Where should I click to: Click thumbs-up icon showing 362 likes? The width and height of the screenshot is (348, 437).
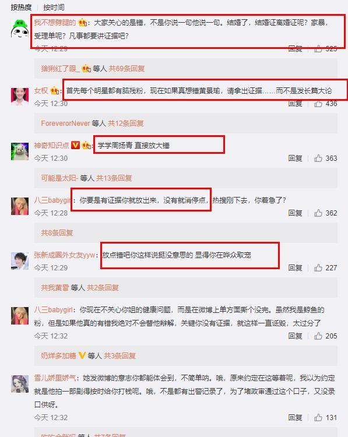coord(318,213)
